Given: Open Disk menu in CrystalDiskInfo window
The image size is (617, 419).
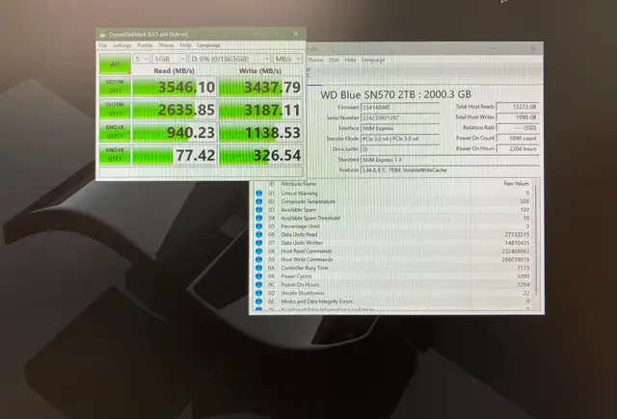Looking at the screenshot, I should pyautogui.click(x=334, y=60).
